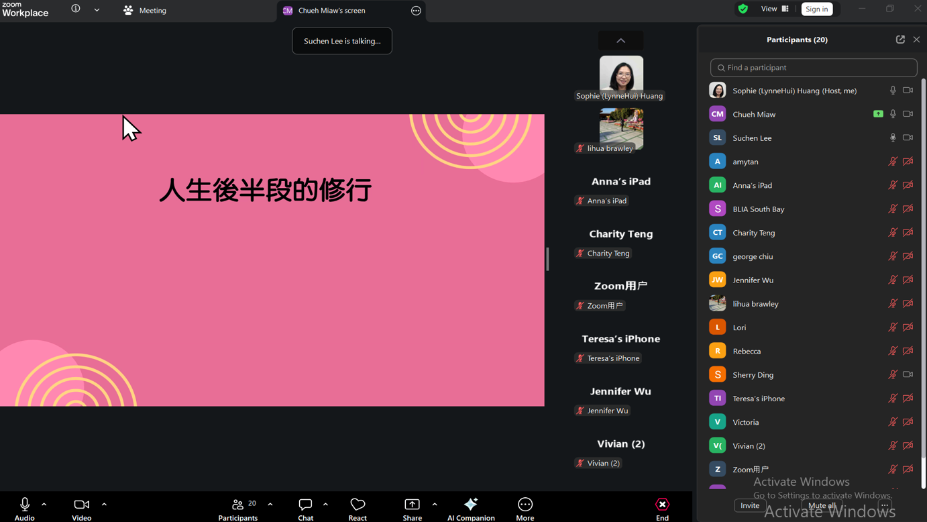Viewport: 927px width, 522px height.
Task: Mute microphone with the Audio button
Action: coord(25,508)
